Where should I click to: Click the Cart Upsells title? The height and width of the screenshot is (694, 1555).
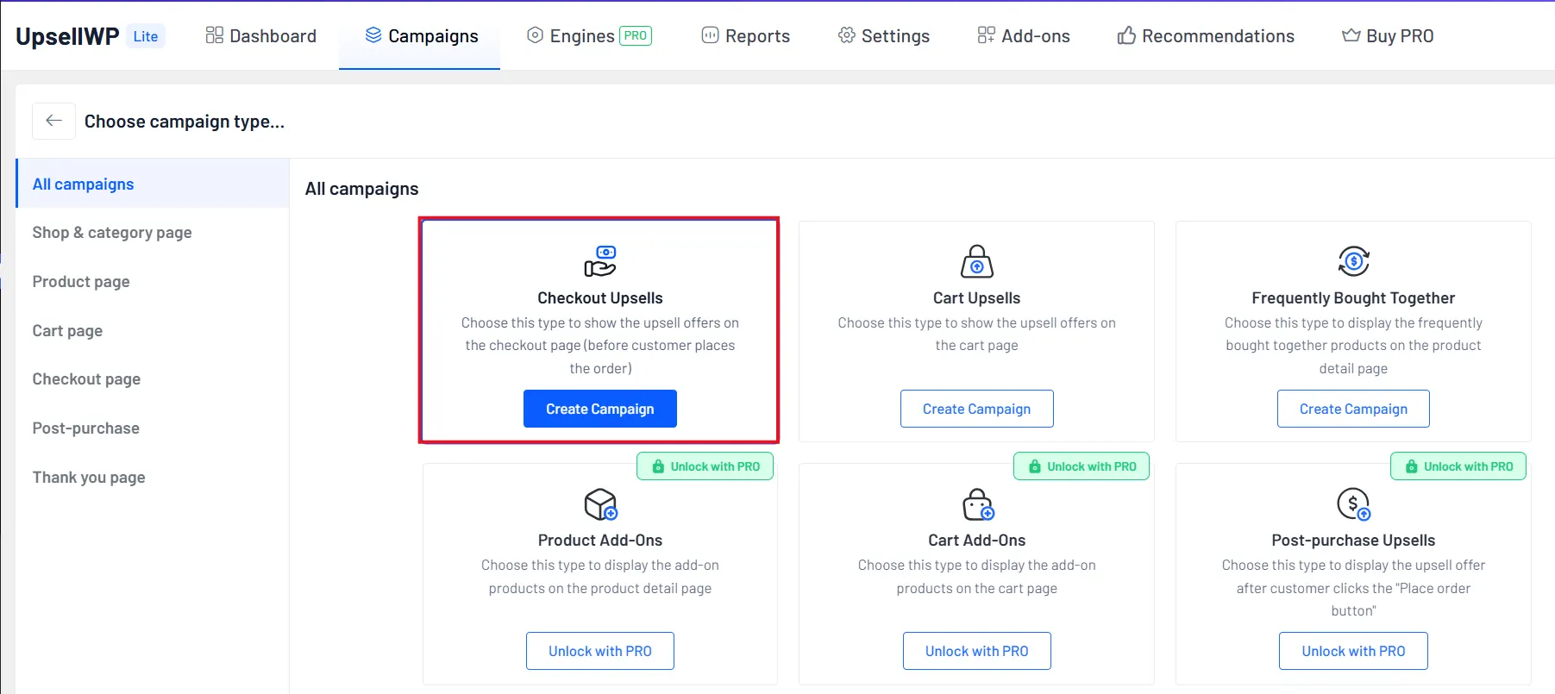click(x=977, y=298)
